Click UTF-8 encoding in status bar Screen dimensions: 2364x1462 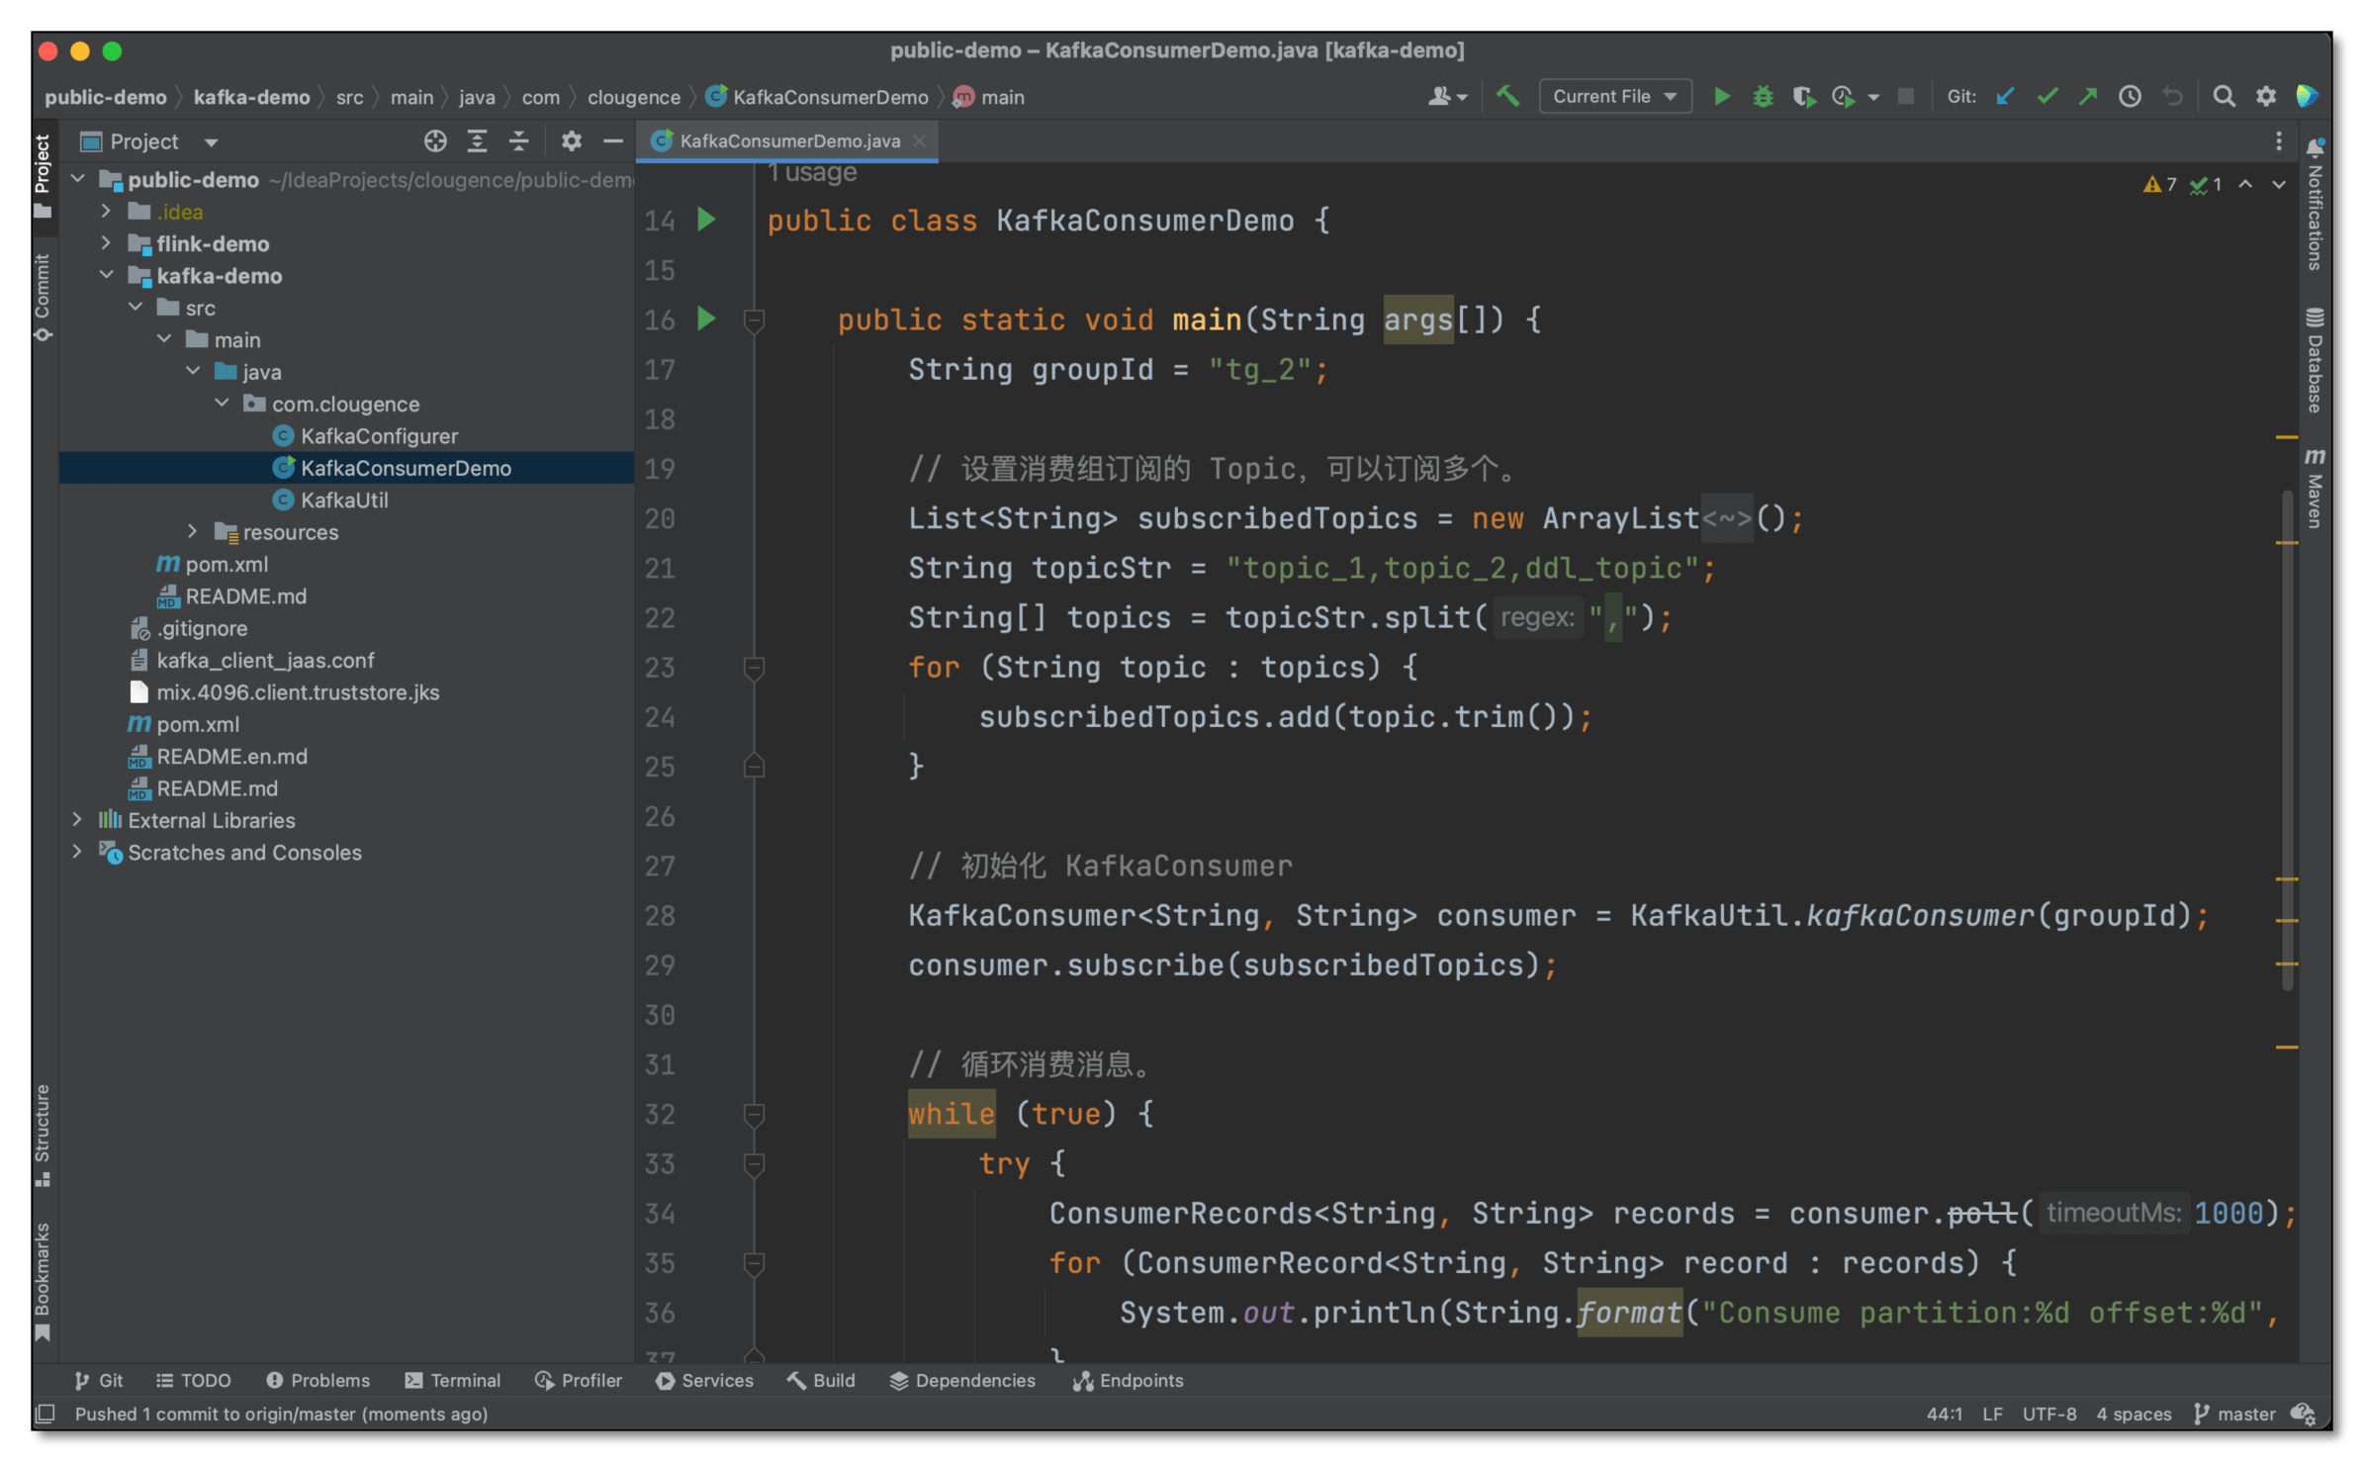(x=2048, y=1414)
